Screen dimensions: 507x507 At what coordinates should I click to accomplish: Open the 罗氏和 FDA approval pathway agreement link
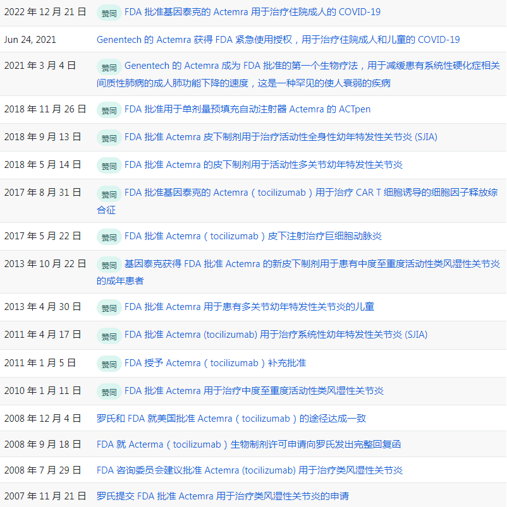coord(231,419)
